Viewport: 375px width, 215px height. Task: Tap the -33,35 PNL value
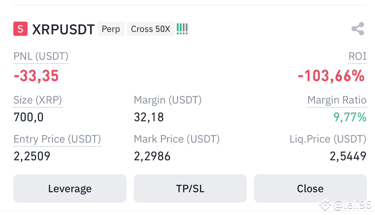tap(36, 76)
